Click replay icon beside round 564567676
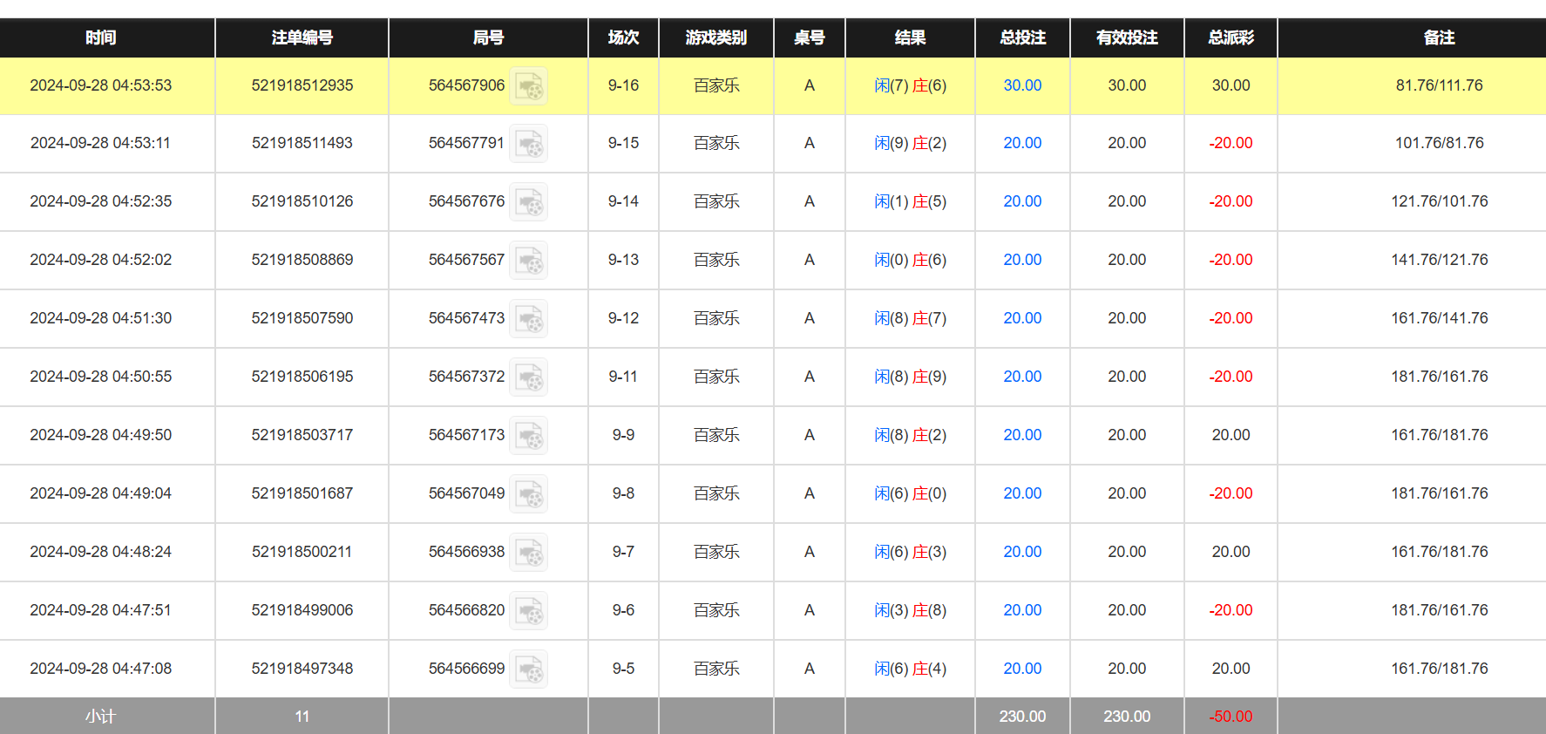 pos(528,202)
